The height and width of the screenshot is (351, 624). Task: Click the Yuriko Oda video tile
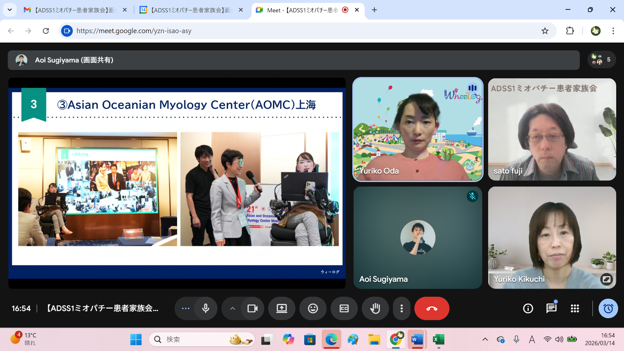pos(418,129)
